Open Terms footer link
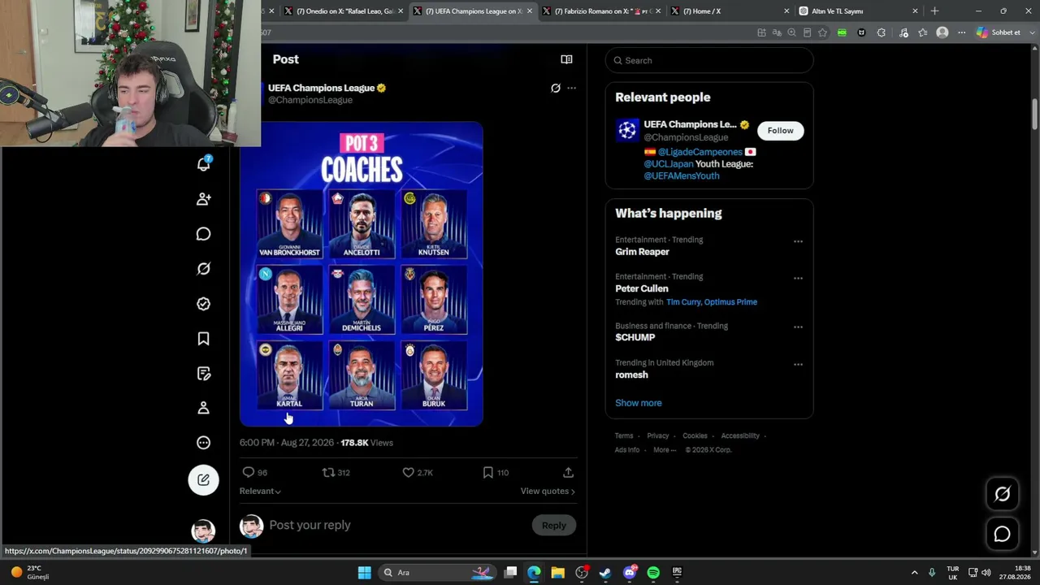The height and width of the screenshot is (585, 1040). [624, 435]
